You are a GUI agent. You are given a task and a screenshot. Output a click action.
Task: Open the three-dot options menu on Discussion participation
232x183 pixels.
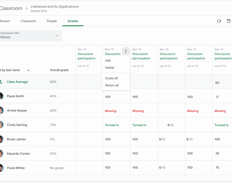click(126, 51)
